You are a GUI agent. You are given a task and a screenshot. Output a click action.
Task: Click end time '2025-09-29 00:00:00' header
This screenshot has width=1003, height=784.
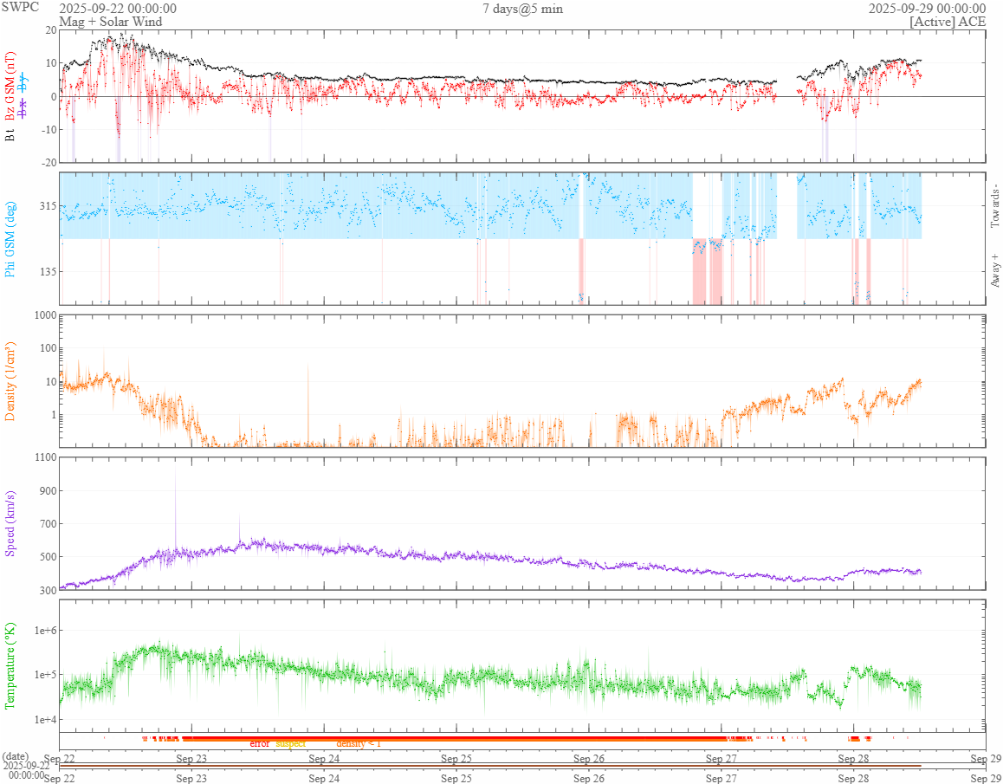click(926, 9)
